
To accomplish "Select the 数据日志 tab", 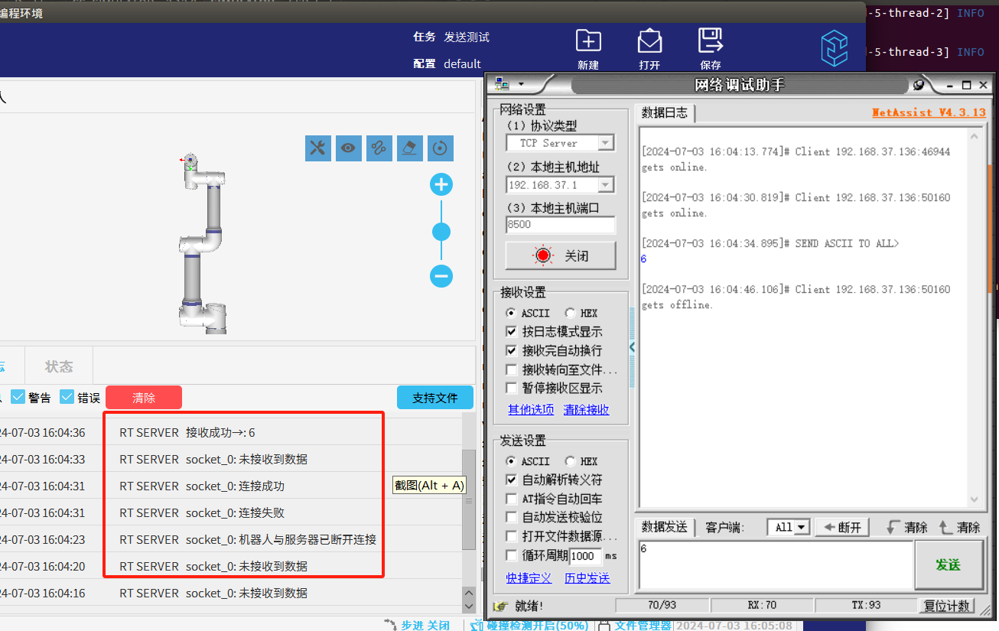I will [x=664, y=113].
